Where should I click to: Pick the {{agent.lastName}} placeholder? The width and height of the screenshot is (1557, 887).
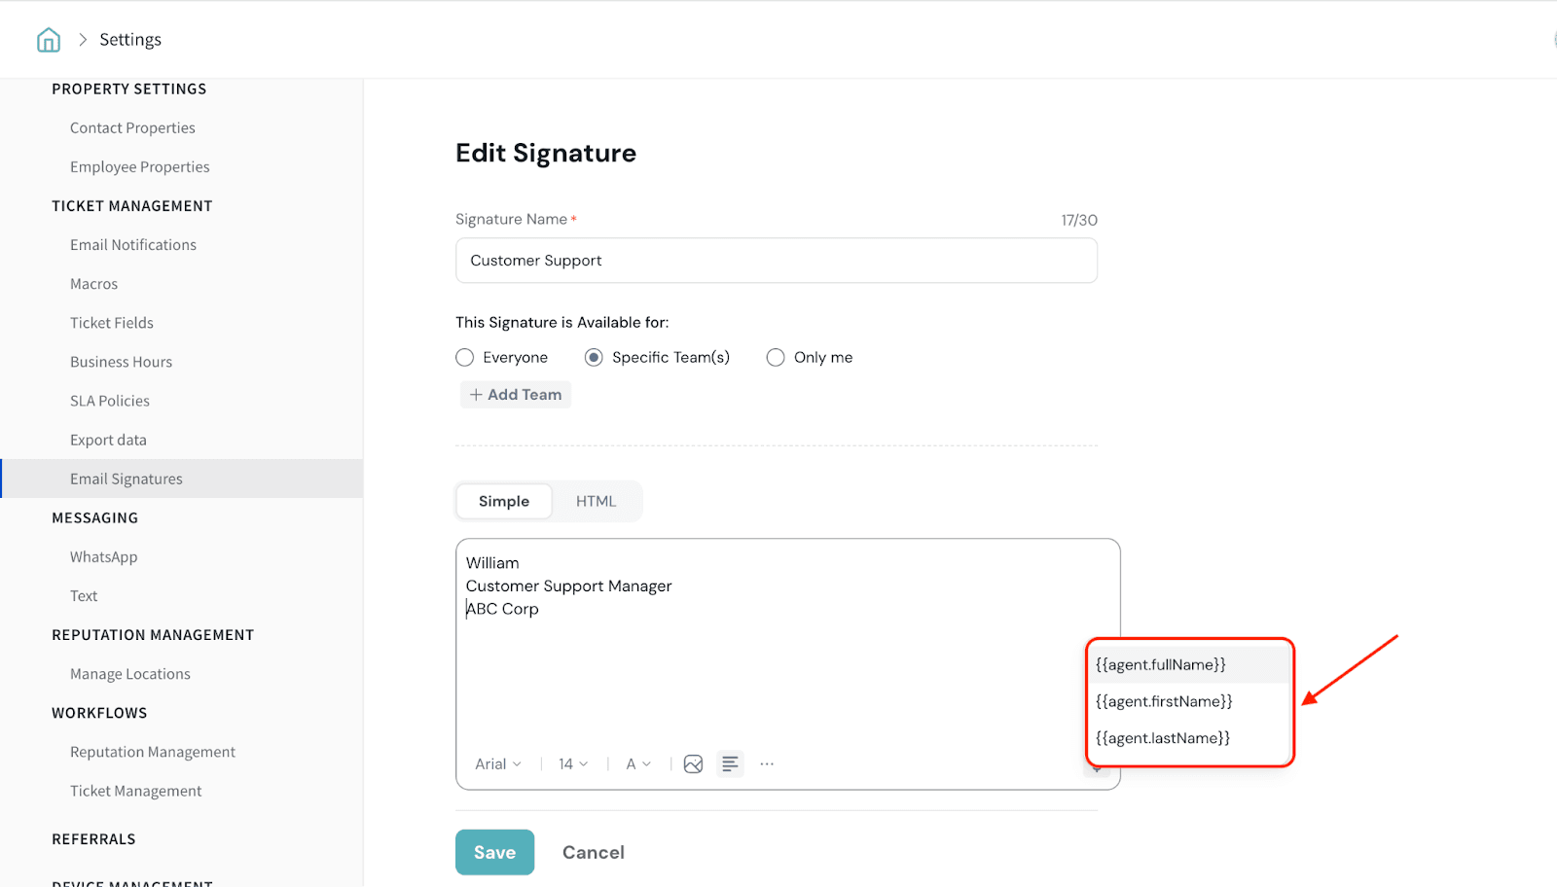[1163, 738]
